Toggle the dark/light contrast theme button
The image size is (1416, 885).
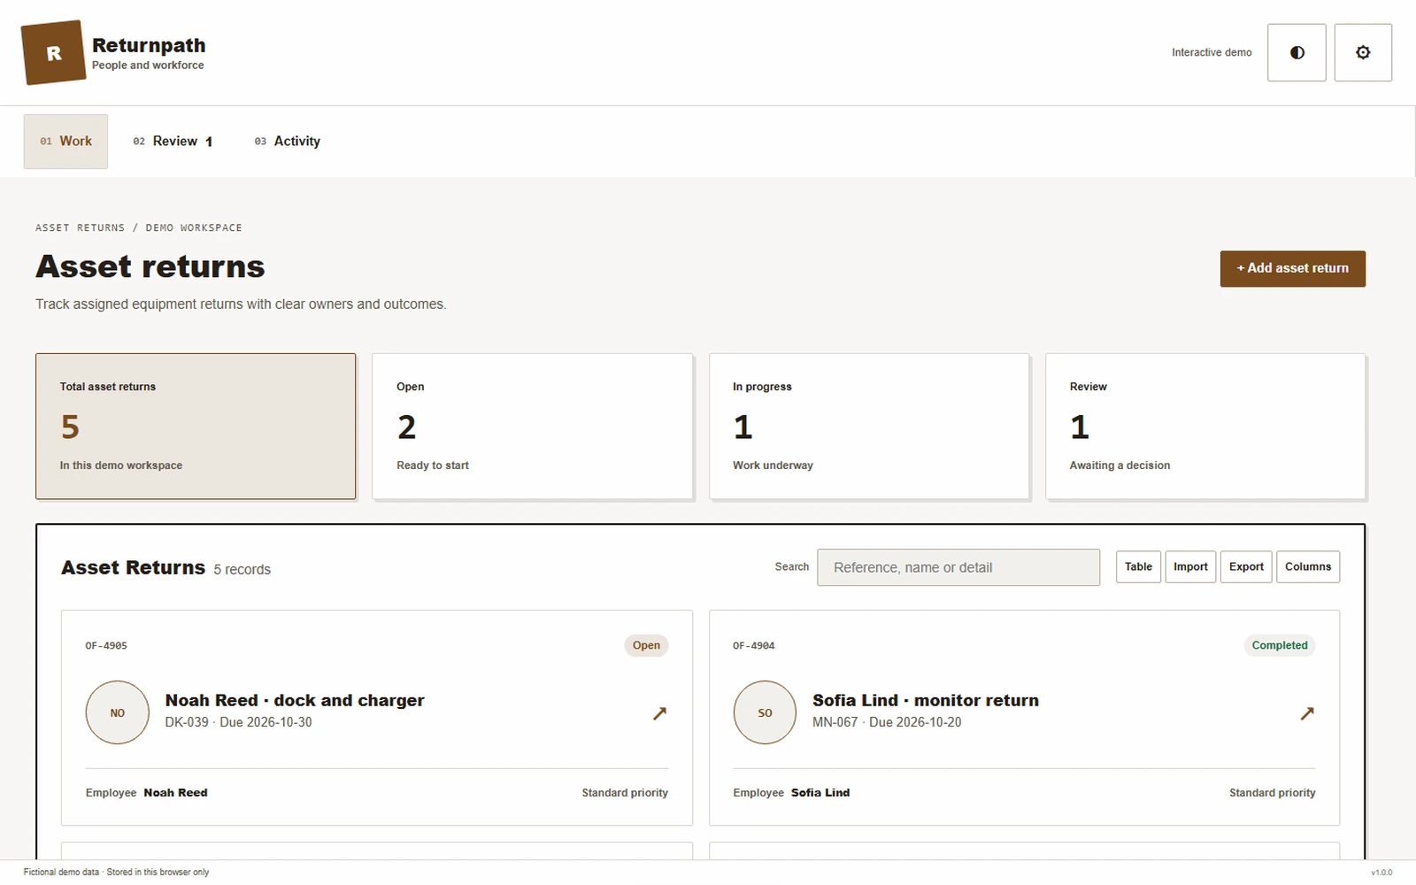pos(1297,53)
